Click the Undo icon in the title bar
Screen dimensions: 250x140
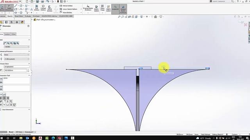(48, 2)
